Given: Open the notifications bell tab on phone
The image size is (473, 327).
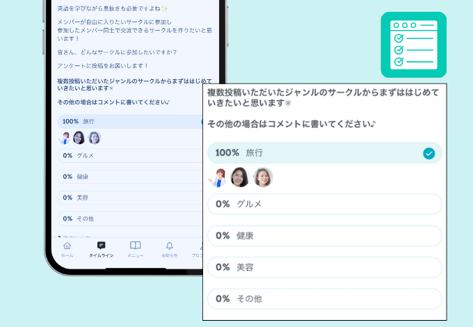Looking at the screenshot, I should click(x=170, y=250).
